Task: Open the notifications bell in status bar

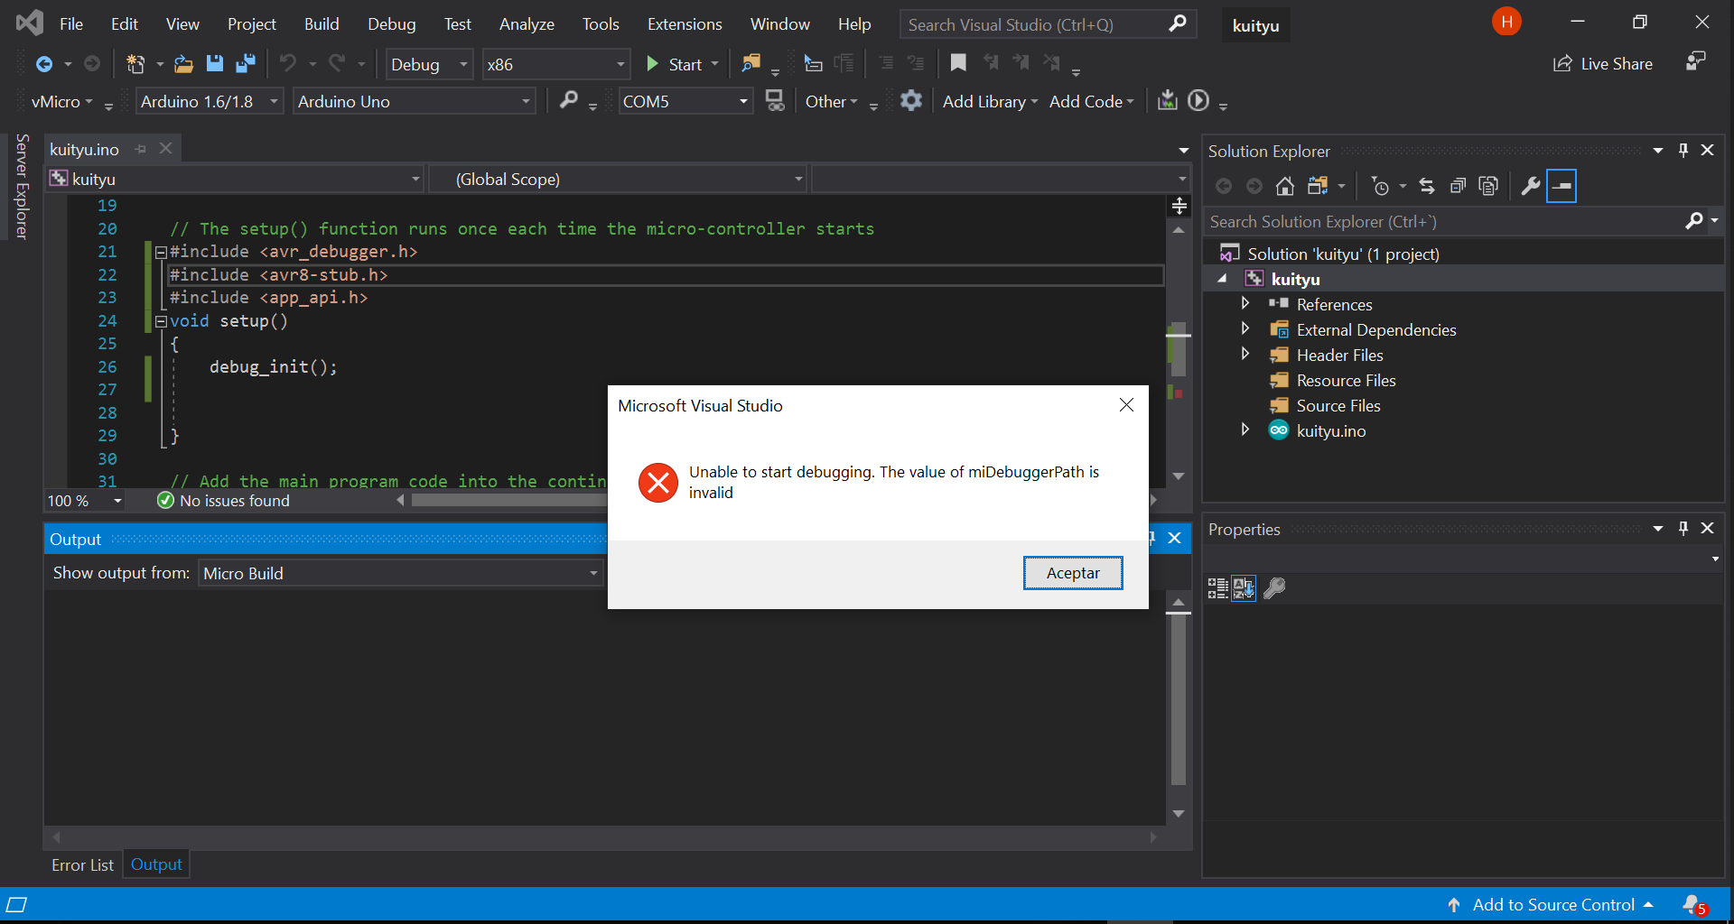Action: tap(1693, 904)
